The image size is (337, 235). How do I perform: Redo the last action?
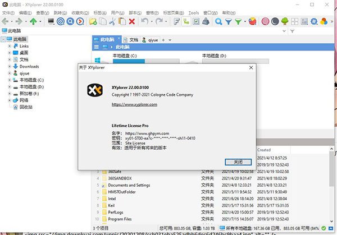(x=159, y=21)
